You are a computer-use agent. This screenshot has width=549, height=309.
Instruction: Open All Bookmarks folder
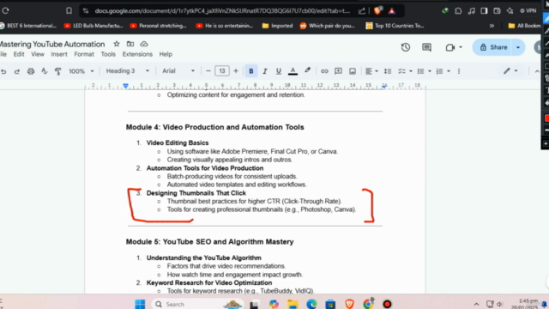(524, 26)
